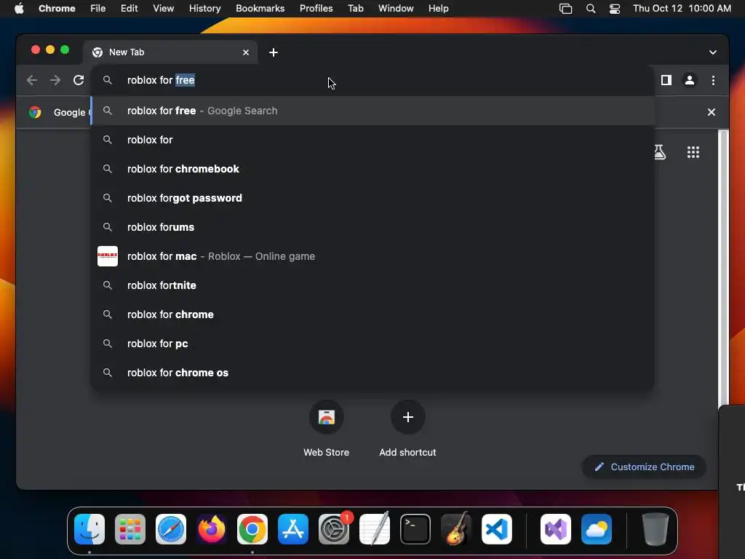This screenshot has width=745, height=559.
Task: Open a new tab with the plus button
Action: 274,52
